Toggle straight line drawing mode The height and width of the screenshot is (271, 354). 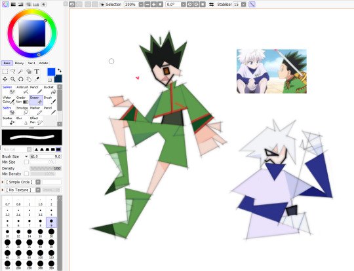pos(252,5)
